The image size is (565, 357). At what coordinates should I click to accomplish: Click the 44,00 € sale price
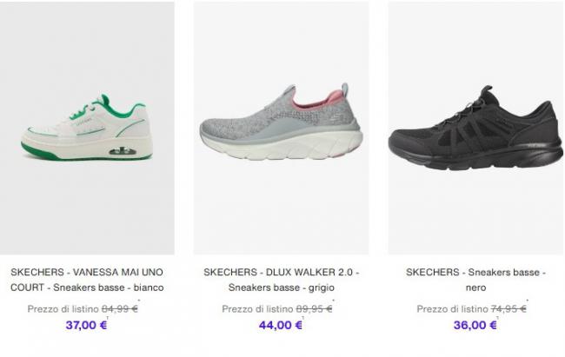(x=281, y=326)
